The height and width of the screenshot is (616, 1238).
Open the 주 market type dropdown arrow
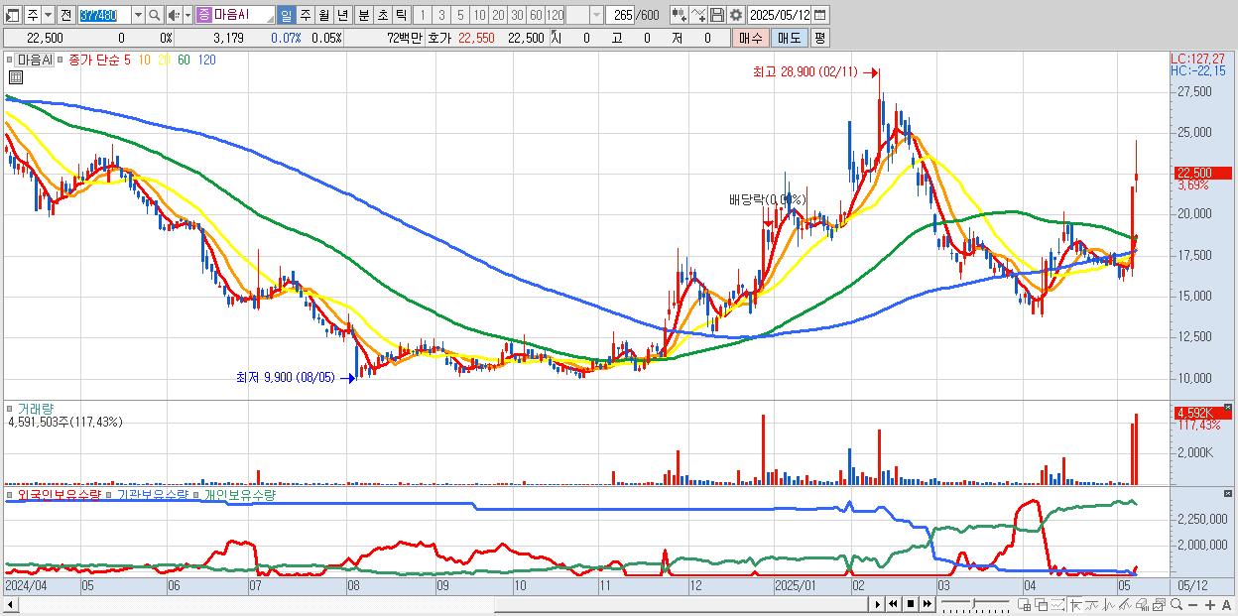48,15
